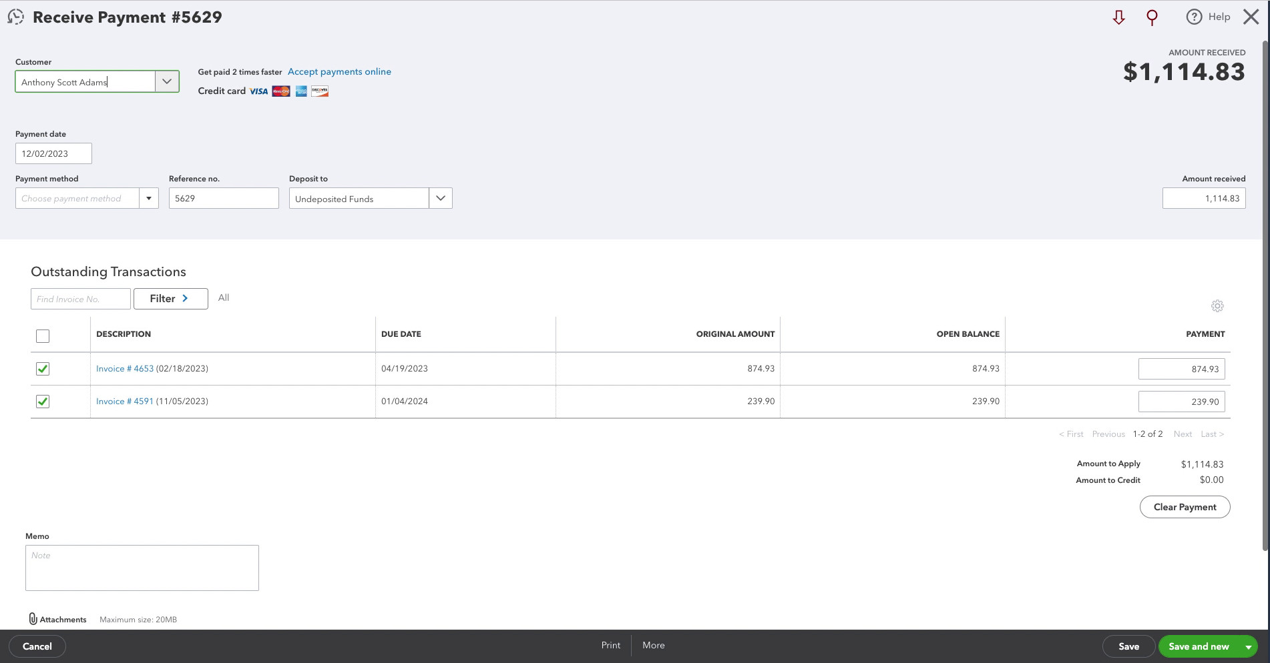Click the Help text label

1219,17
